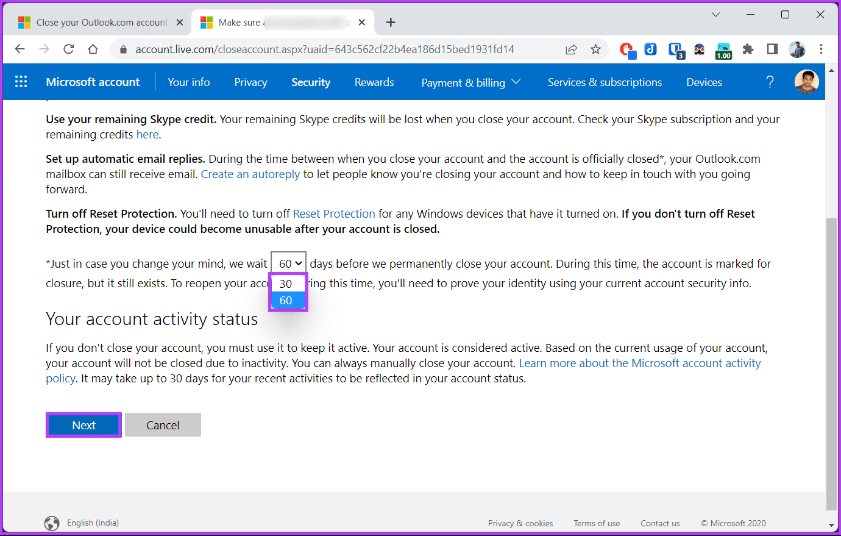Click the address bar URL
The width and height of the screenshot is (841, 536).
coord(325,49)
